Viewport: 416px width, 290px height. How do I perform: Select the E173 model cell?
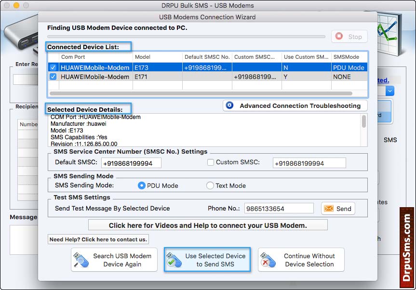pyautogui.click(x=158, y=67)
